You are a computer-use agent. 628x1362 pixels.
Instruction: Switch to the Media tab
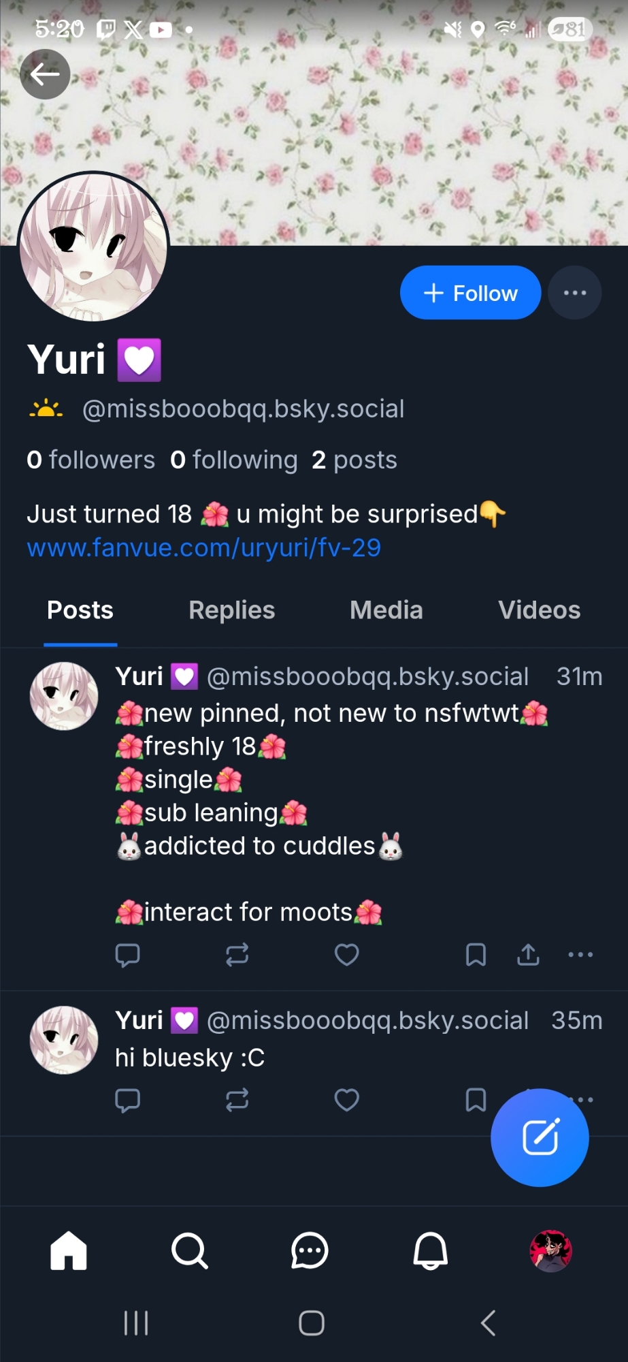click(x=386, y=610)
